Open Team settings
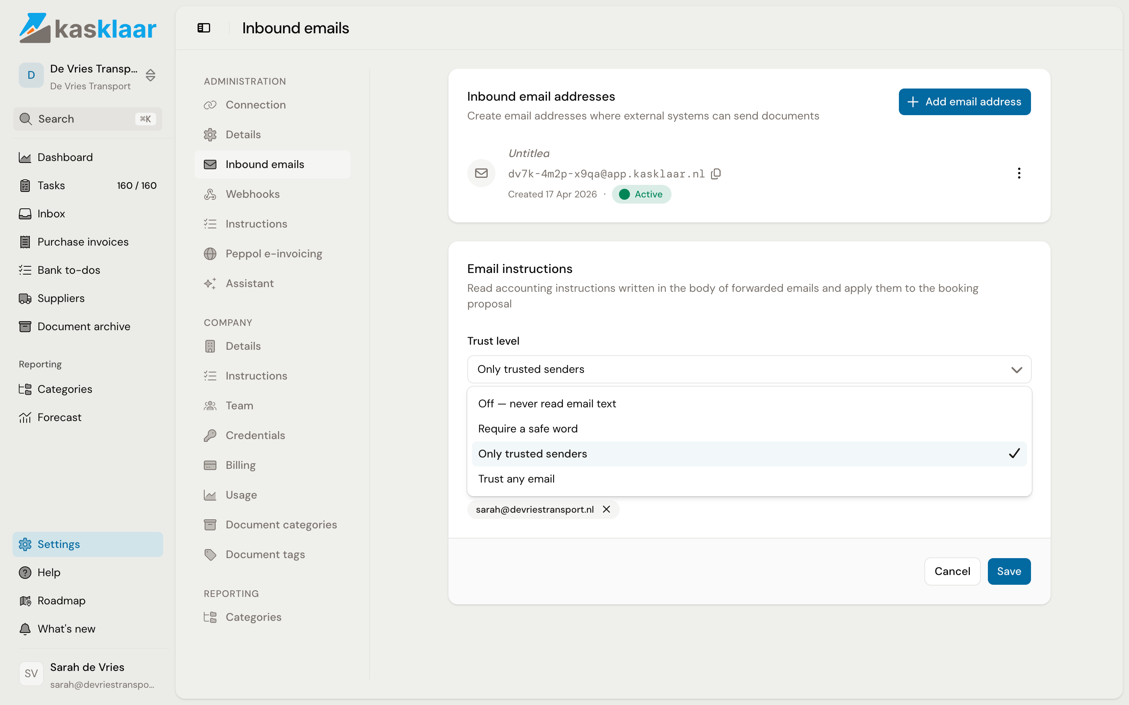This screenshot has height=705, width=1129. [x=272, y=406]
